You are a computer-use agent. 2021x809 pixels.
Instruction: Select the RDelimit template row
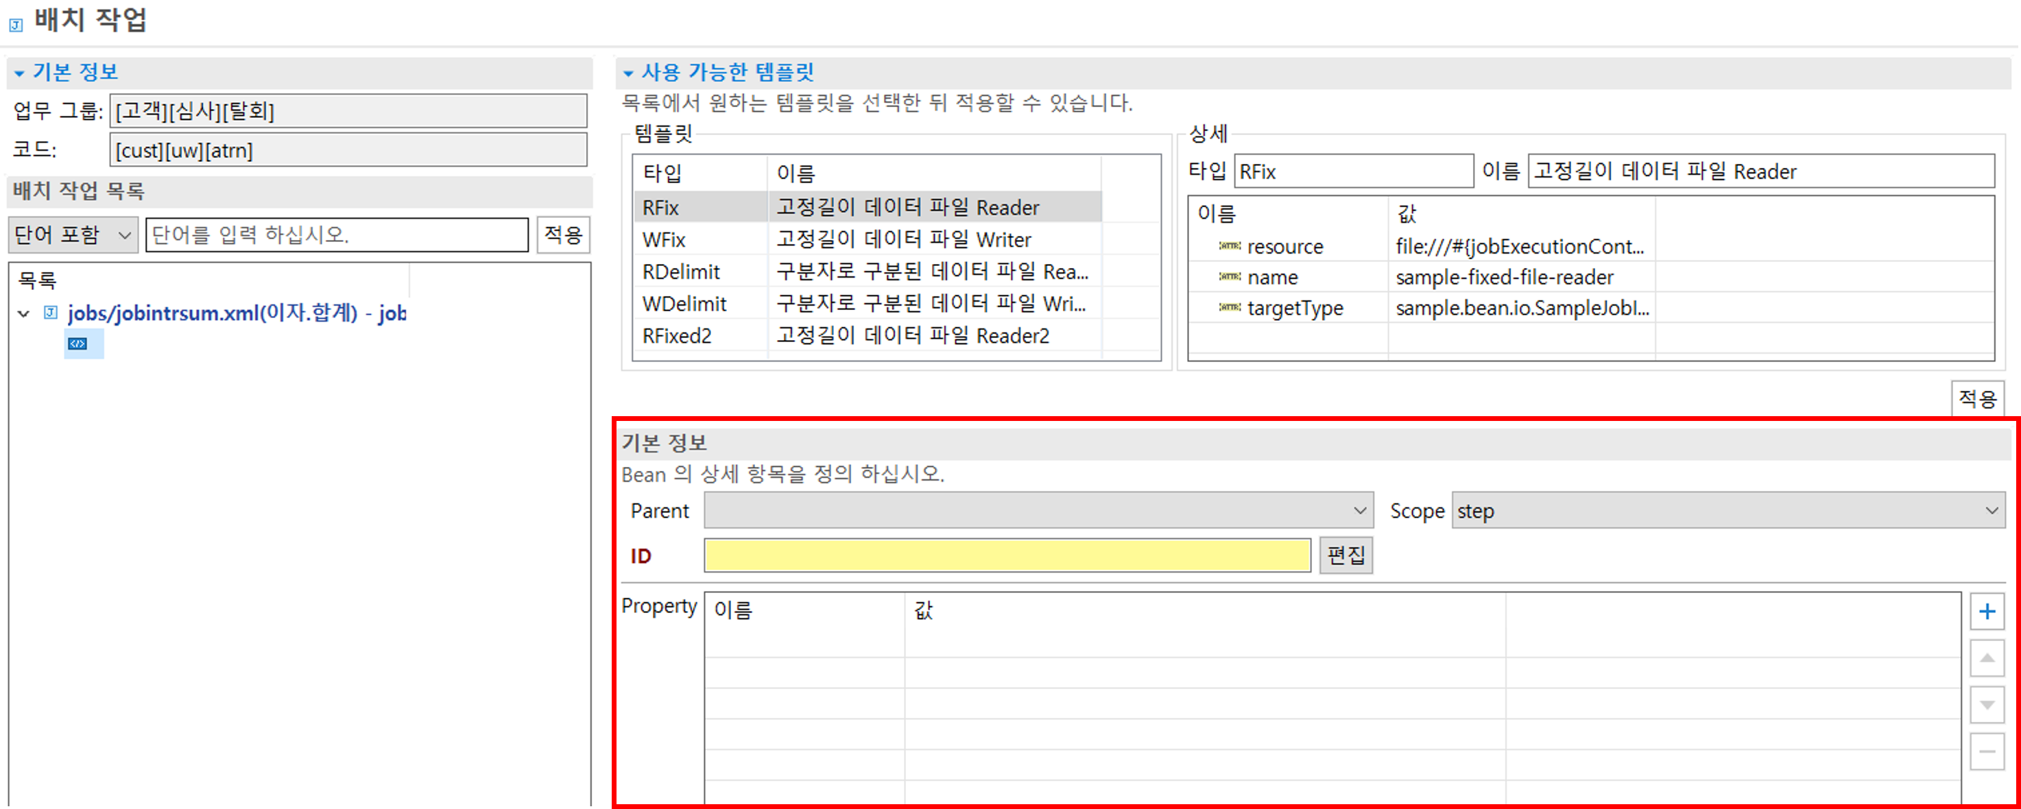[867, 271]
